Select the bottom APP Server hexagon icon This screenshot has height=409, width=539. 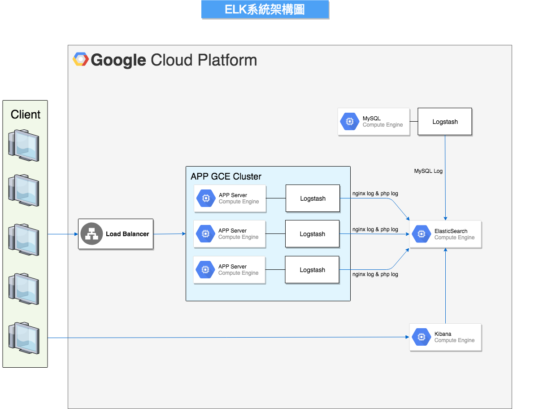205,270
